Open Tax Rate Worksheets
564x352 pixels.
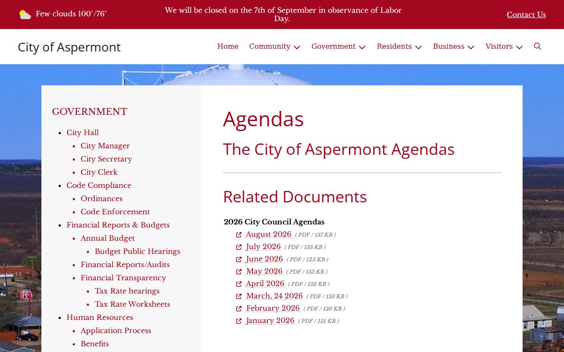coord(132,304)
